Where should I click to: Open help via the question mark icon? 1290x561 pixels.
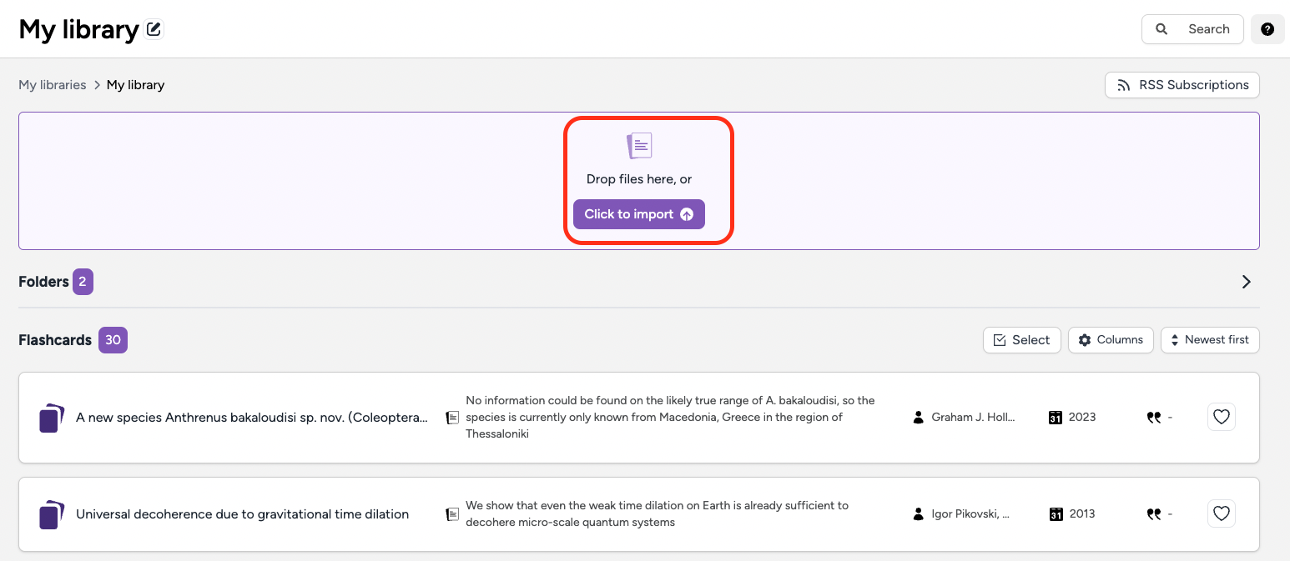click(x=1267, y=29)
